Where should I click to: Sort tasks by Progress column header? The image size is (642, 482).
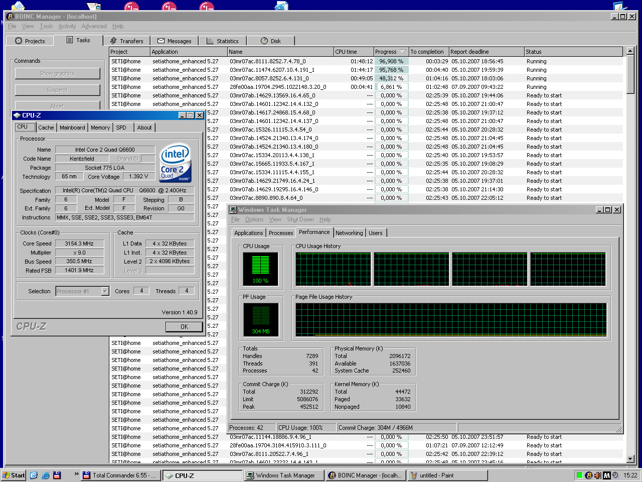click(391, 52)
